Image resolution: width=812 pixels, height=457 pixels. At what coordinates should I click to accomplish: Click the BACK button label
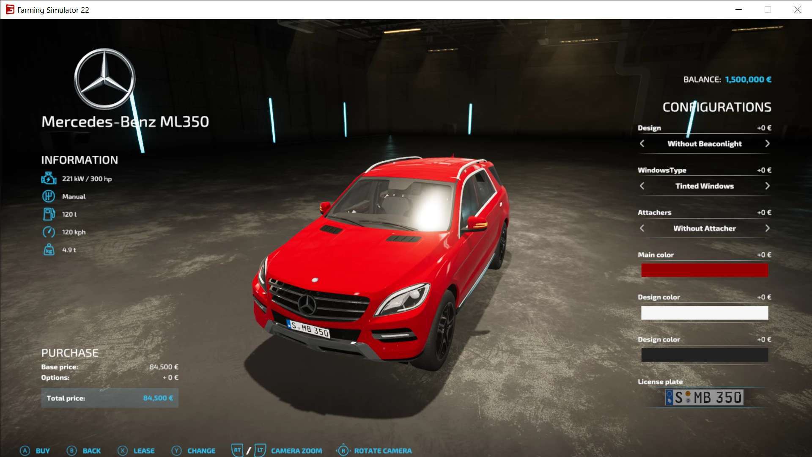(91, 451)
